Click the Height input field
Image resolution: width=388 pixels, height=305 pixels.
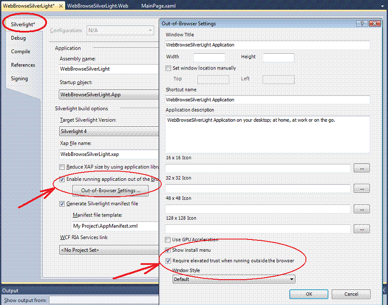[279, 57]
